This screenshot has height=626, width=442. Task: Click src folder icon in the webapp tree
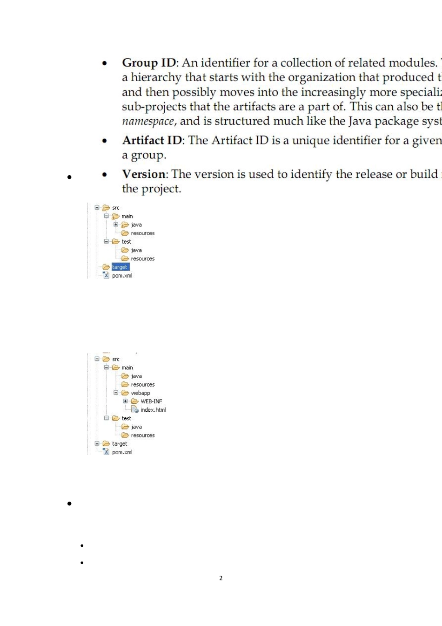click(x=106, y=359)
